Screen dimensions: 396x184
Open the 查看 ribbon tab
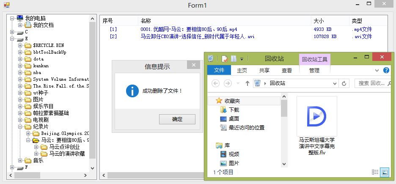(x=287, y=70)
